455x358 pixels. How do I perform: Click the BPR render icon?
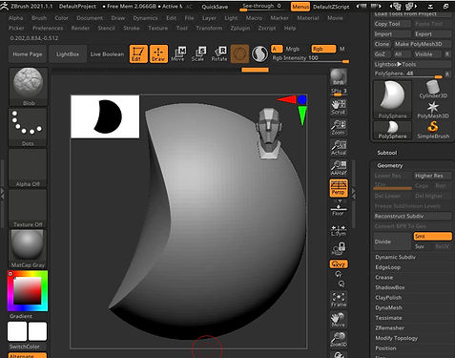click(x=339, y=77)
